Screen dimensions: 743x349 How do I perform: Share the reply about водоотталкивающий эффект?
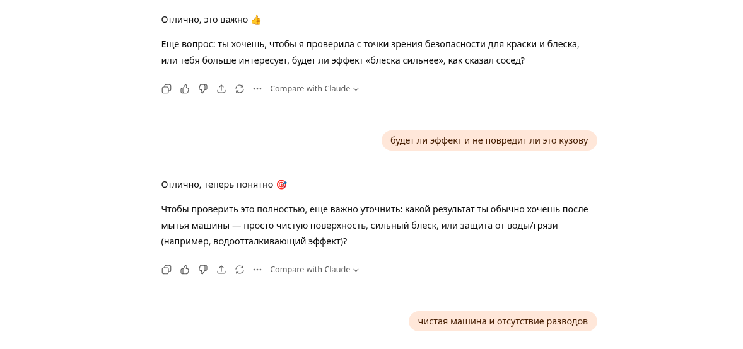(x=221, y=270)
